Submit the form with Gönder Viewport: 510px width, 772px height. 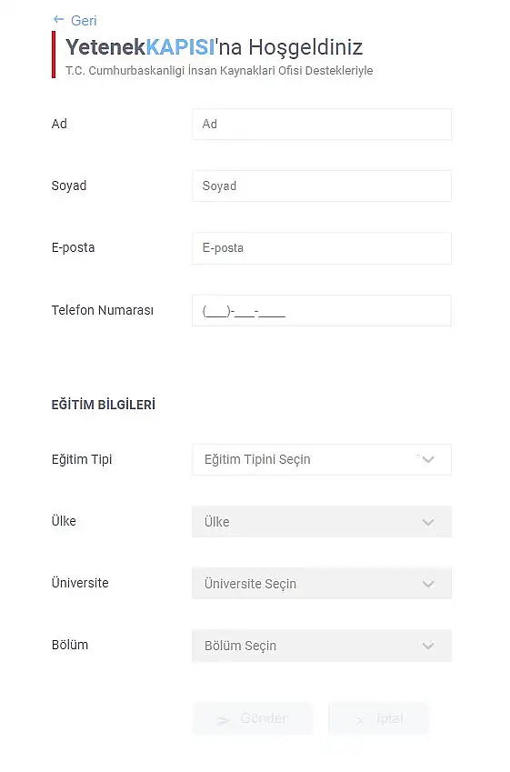(x=252, y=718)
